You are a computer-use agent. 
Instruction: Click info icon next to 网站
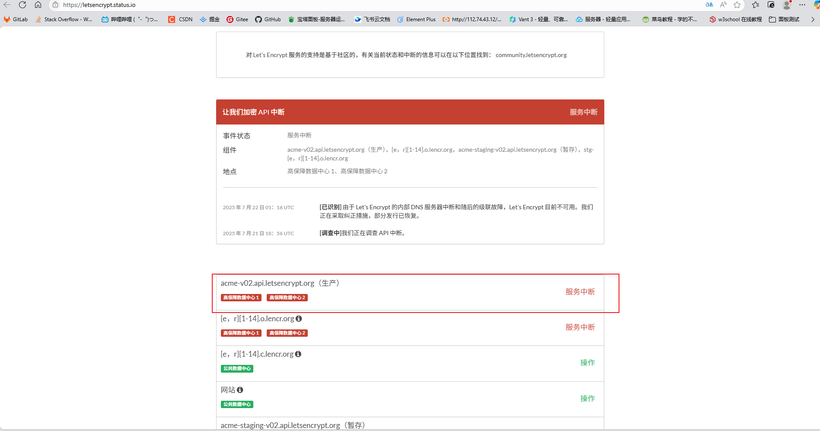pos(240,390)
